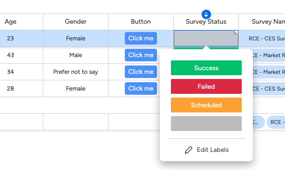Click "Click me" in Prefer not to say row
Image resolution: width=285 pixels, height=170 pixels.
(x=141, y=72)
